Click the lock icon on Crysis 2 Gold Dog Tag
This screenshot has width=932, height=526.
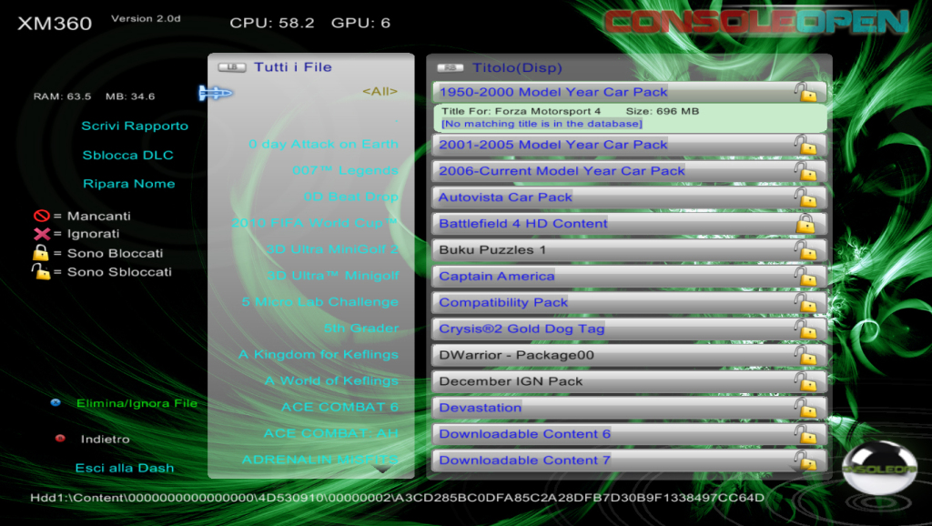(x=806, y=329)
